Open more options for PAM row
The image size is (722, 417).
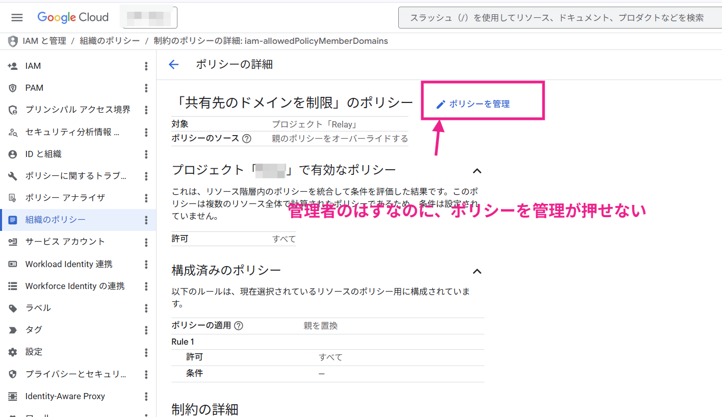[x=146, y=88]
